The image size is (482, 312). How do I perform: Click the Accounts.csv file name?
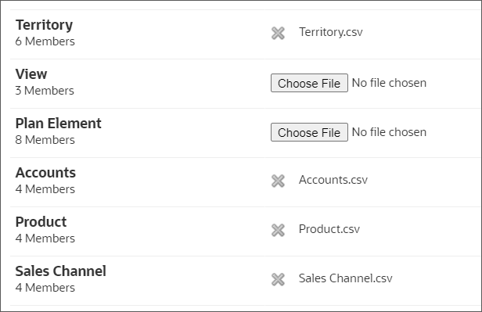coord(333,180)
